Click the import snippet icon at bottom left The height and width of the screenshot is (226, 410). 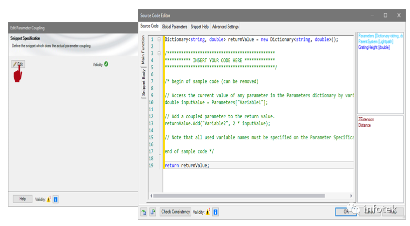[x=144, y=212]
